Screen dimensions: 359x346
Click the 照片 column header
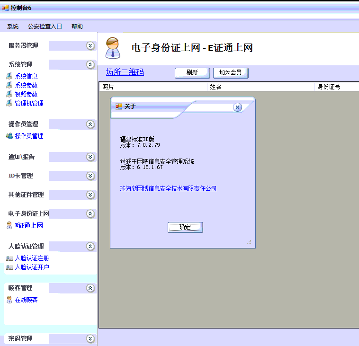153,87
